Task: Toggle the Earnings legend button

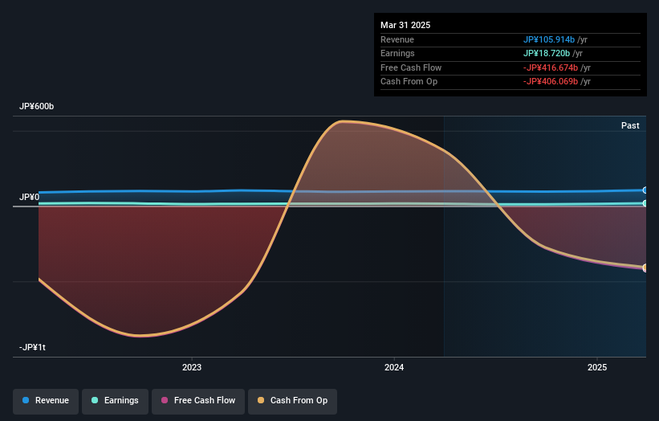Action: (115, 401)
